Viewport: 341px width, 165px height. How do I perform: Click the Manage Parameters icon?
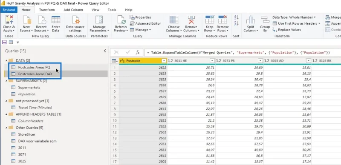[x=99, y=20]
